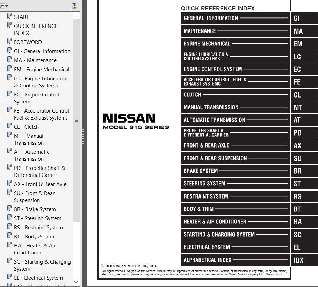318x287 pixels.
Task: Click the ELECTRICAL SYSTEM index bar
Action: click(235, 247)
